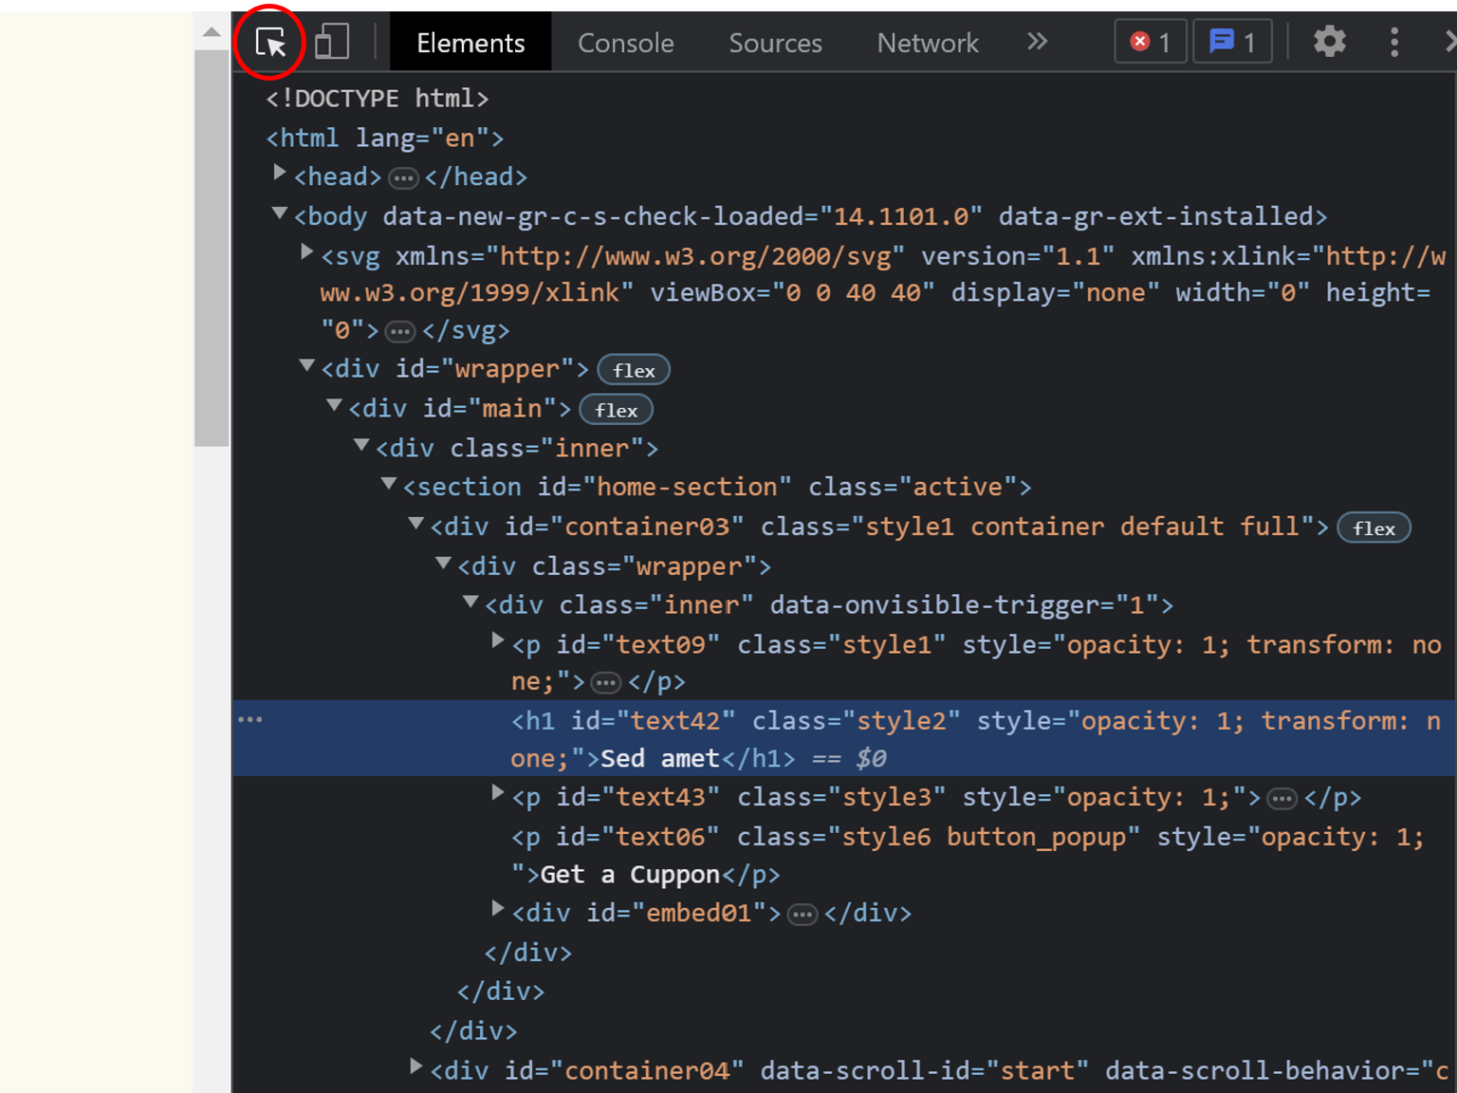The image size is (1457, 1093).
Task: Open DevTools settings gear
Action: [1329, 42]
